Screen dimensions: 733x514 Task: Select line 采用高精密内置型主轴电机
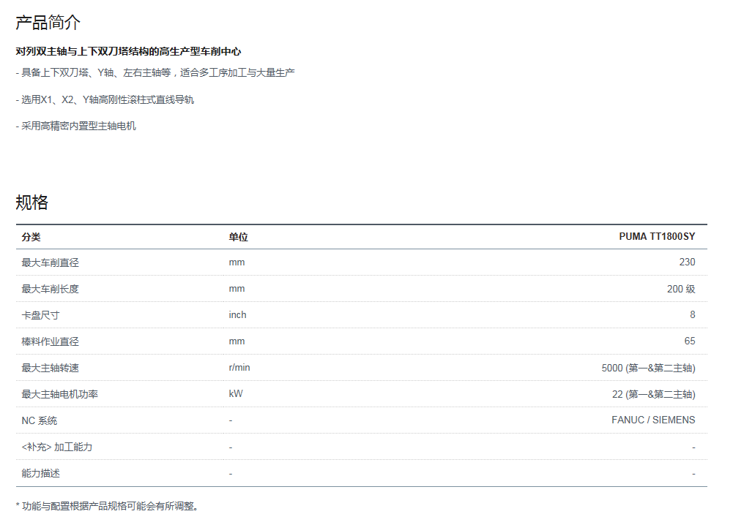pyautogui.click(x=75, y=126)
